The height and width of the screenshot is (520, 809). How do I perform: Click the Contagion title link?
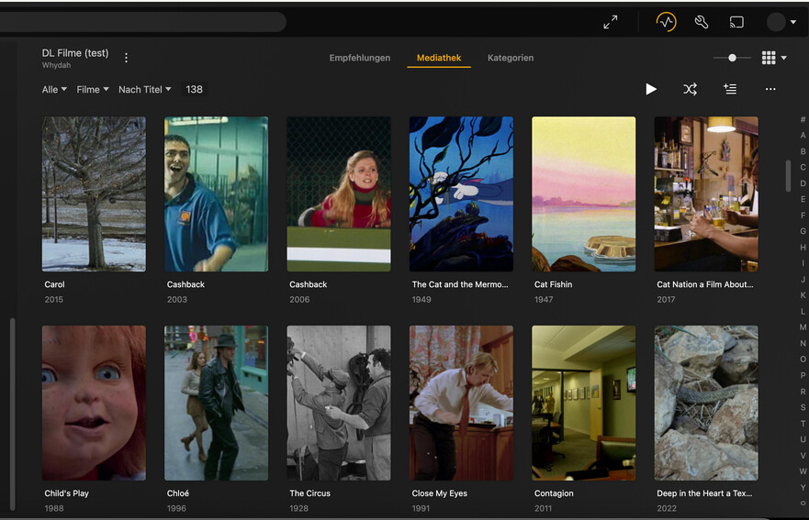(x=554, y=493)
